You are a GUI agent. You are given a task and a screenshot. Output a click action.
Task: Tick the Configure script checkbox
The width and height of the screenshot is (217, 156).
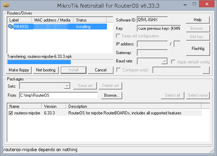tap(118, 70)
